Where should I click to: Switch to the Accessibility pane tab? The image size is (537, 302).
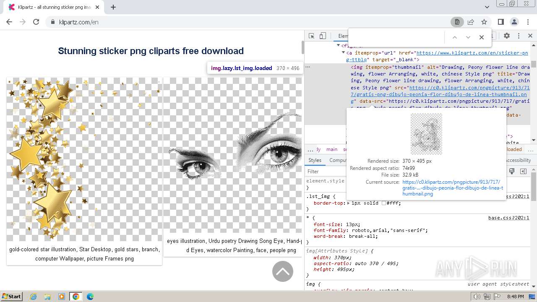pyautogui.click(x=518, y=160)
